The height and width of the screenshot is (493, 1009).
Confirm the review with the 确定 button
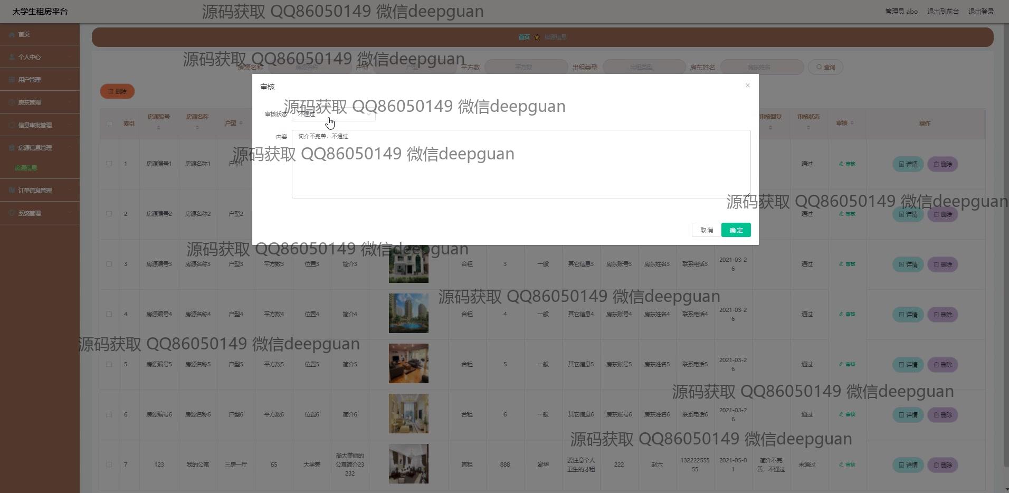[736, 230]
